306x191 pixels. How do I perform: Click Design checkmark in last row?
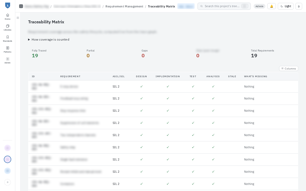[x=142, y=184]
